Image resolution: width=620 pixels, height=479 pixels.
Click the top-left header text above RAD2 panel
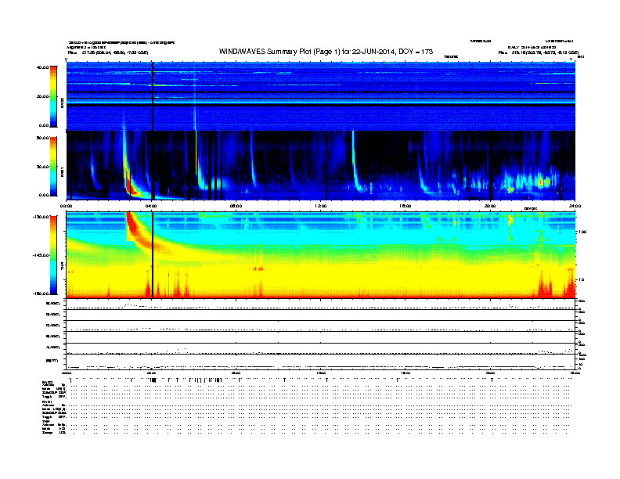tap(121, 48)
